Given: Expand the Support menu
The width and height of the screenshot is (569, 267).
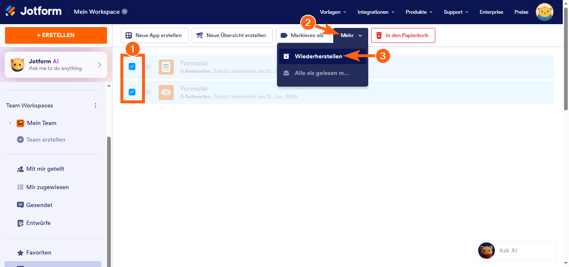Looking at the screenshot, I should click(456, 12).
